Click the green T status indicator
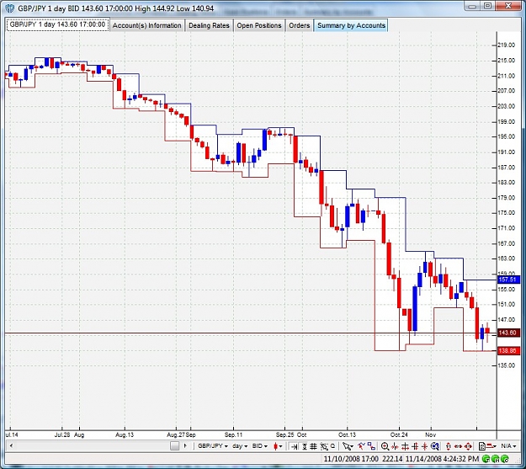This screenshot has width=526, height=469. pyautogui.click(x=486, y=458)
